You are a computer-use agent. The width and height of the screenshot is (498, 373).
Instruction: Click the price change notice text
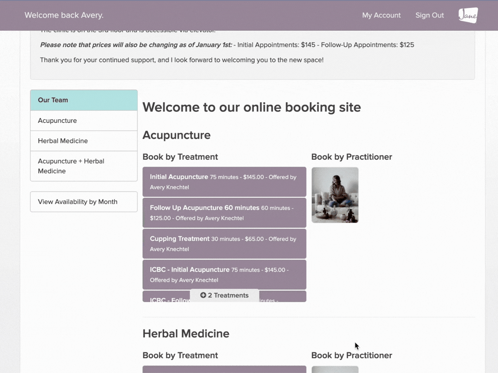pos(227,45)
